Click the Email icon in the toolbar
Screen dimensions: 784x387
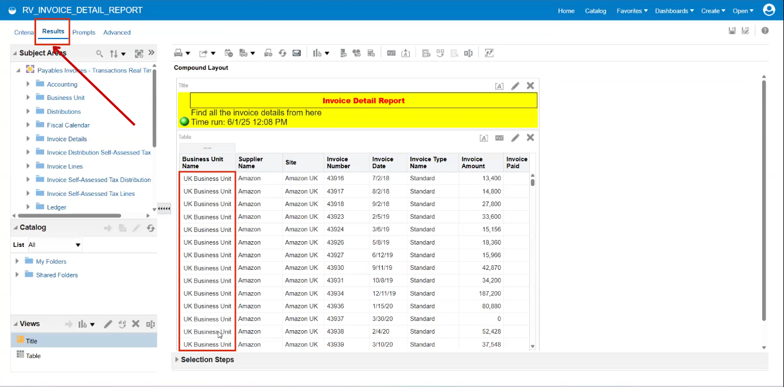[297, 52]
